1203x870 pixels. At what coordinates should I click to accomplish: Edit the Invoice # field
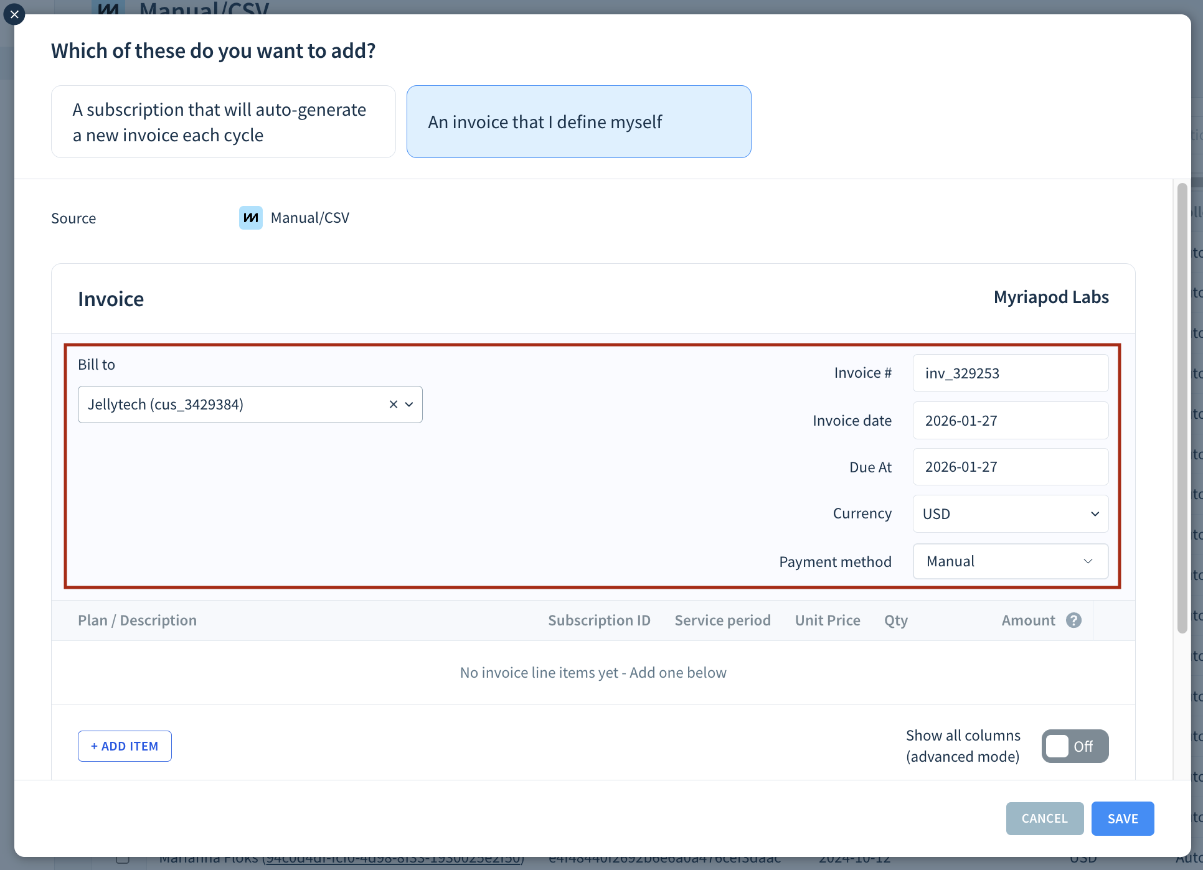1010,373
